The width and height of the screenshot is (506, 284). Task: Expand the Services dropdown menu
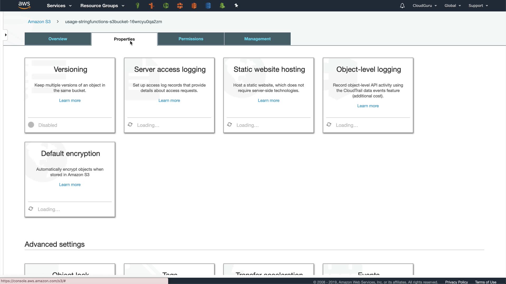[59, 6]
